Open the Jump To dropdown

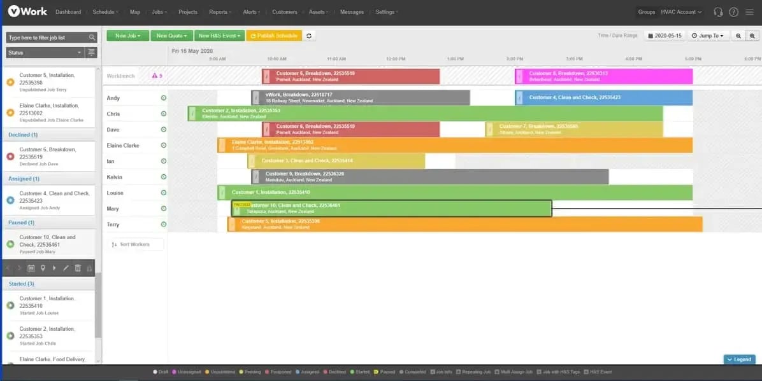708,36
